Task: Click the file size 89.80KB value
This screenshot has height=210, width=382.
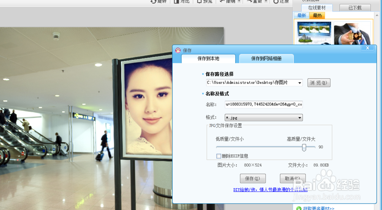Action: pyautogui.click(x=321, y=165)
